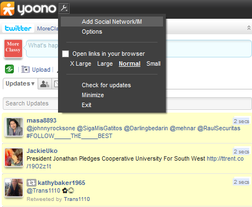This screenshot has width=252, height=207.
Task: Open JackieUko username link
Action: (42, 151)
